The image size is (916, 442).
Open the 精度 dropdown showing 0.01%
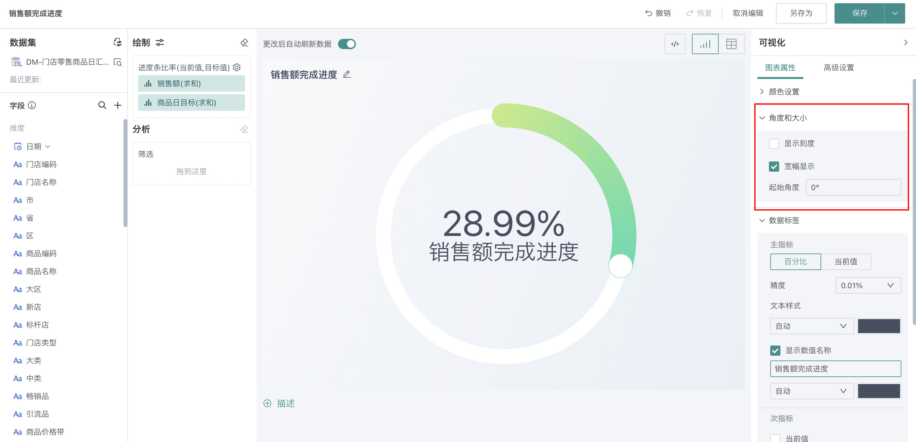[x=868, y=285]
